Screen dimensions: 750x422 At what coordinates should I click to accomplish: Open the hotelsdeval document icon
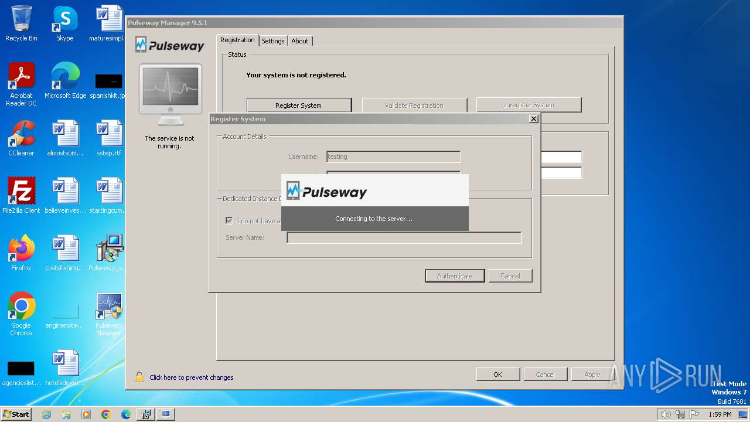pos(65,368)
